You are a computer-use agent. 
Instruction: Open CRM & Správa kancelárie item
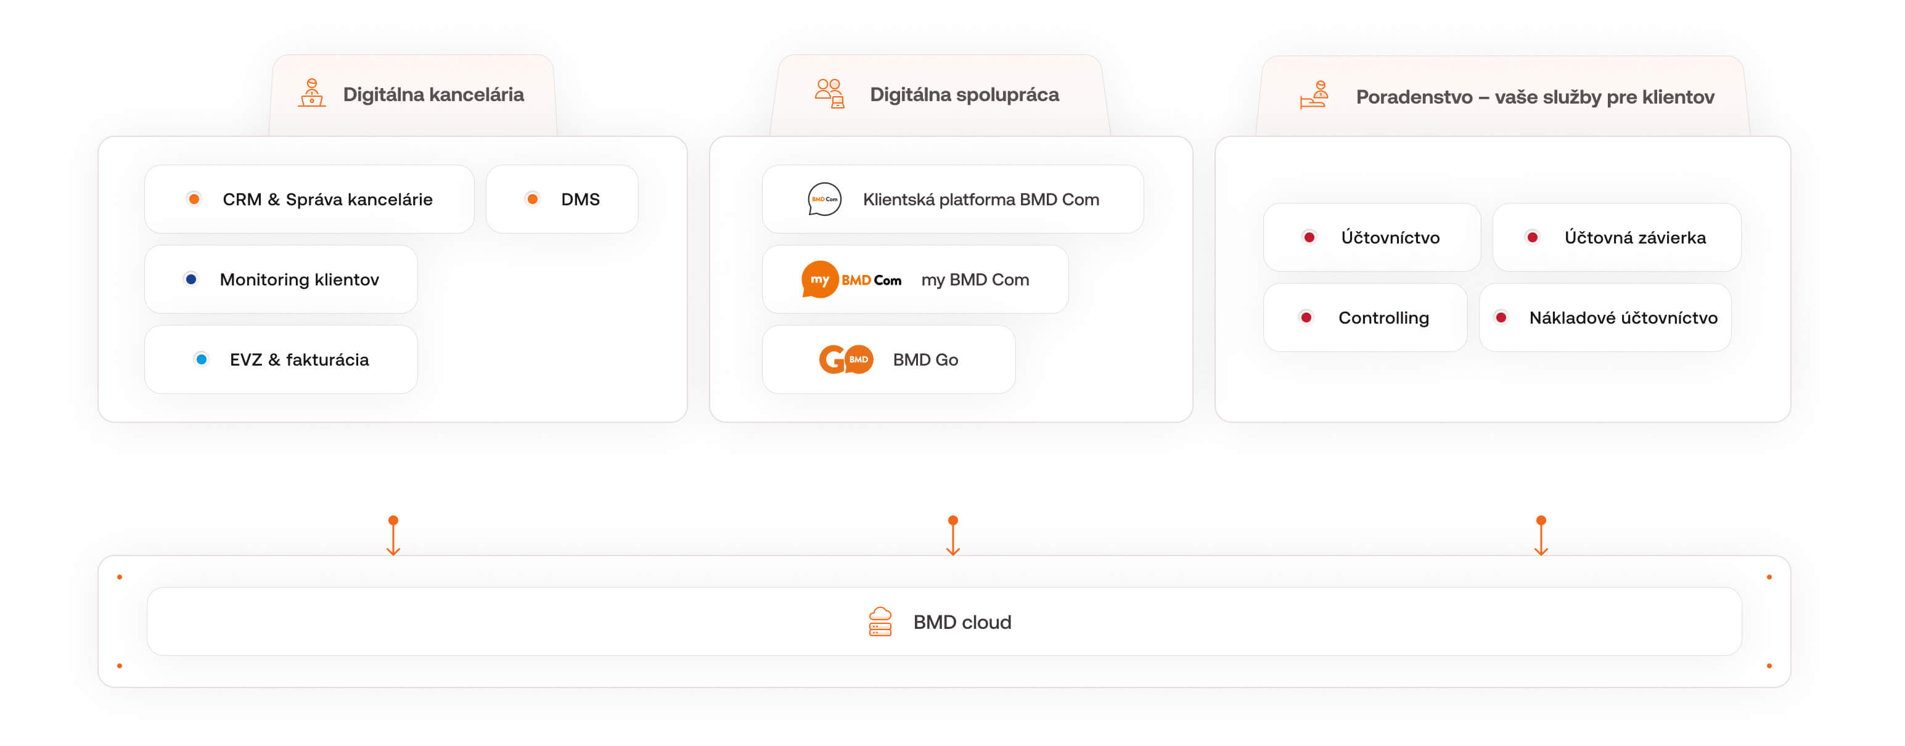coord(327,200)
